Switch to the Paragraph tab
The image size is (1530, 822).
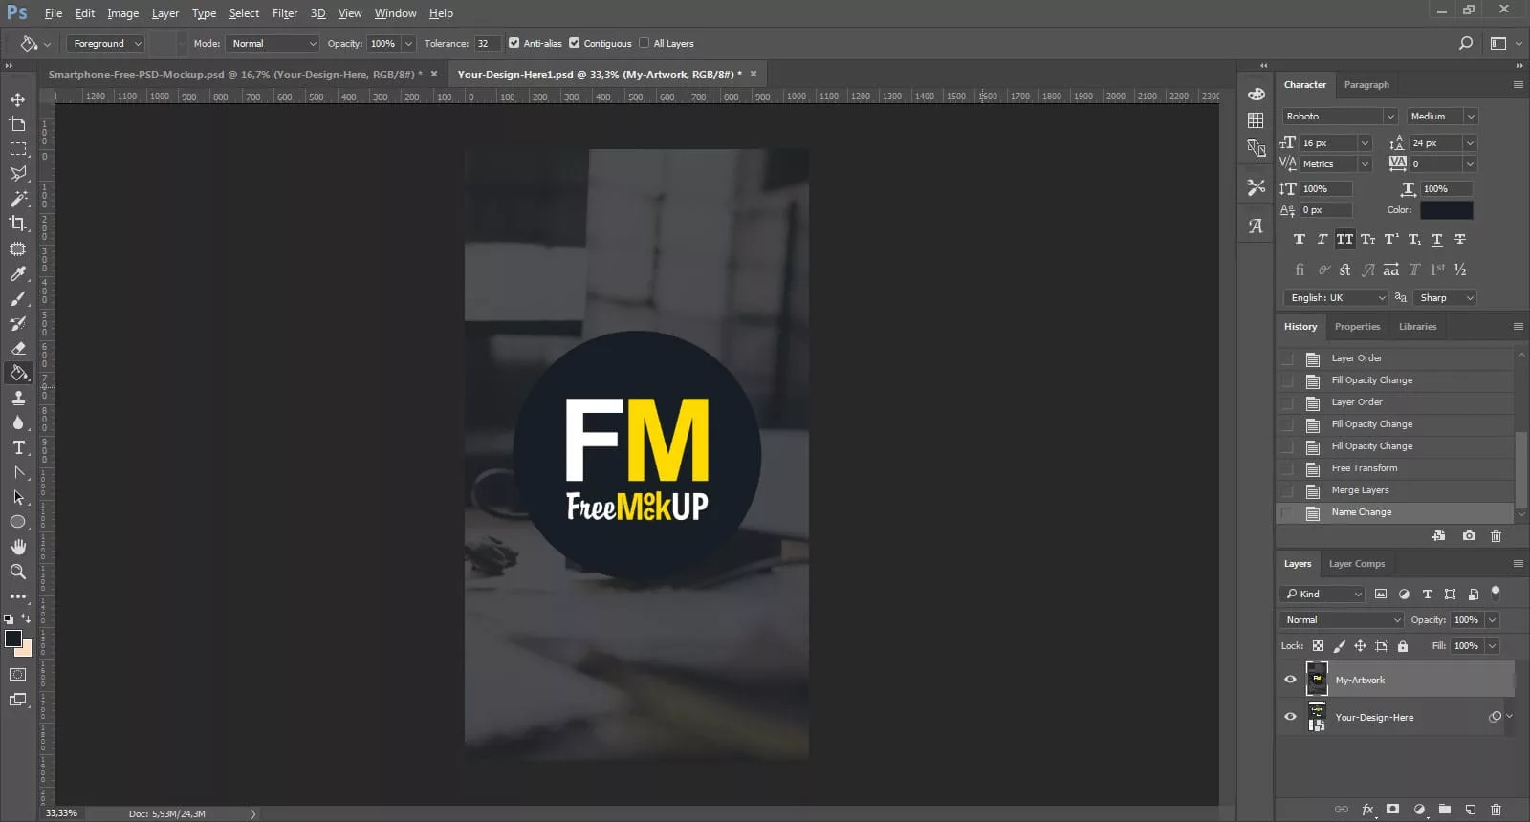[1366, 85]
